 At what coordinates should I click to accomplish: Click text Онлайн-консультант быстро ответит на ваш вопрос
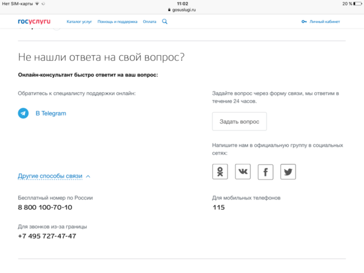88,75
